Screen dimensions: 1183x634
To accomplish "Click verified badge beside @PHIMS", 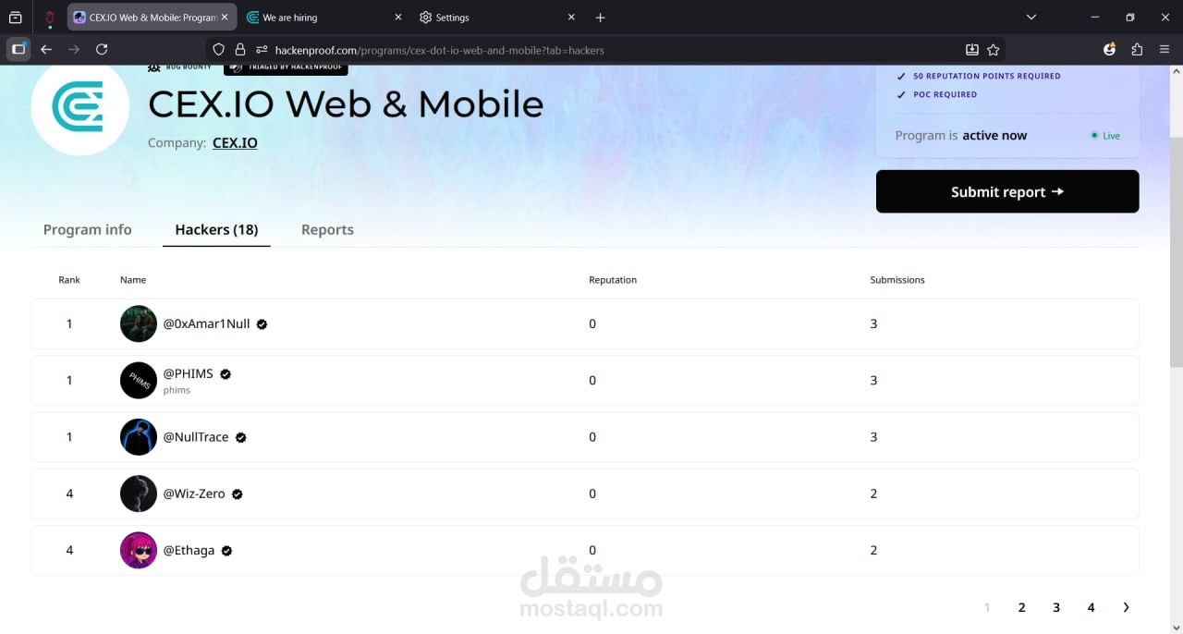I will tap(226, 374).
